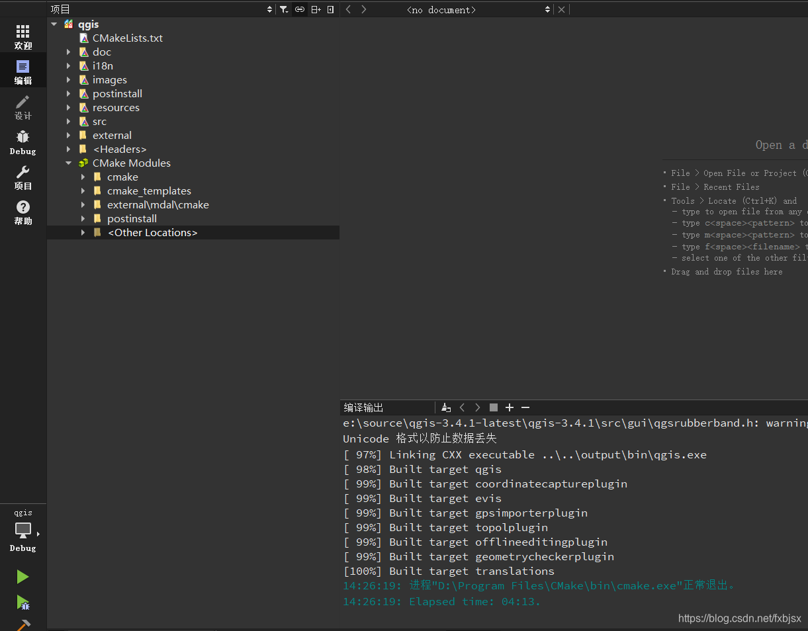Stop the running build with square icon
The height and width of the screenshot is (631, 808).
coord(494,407)
